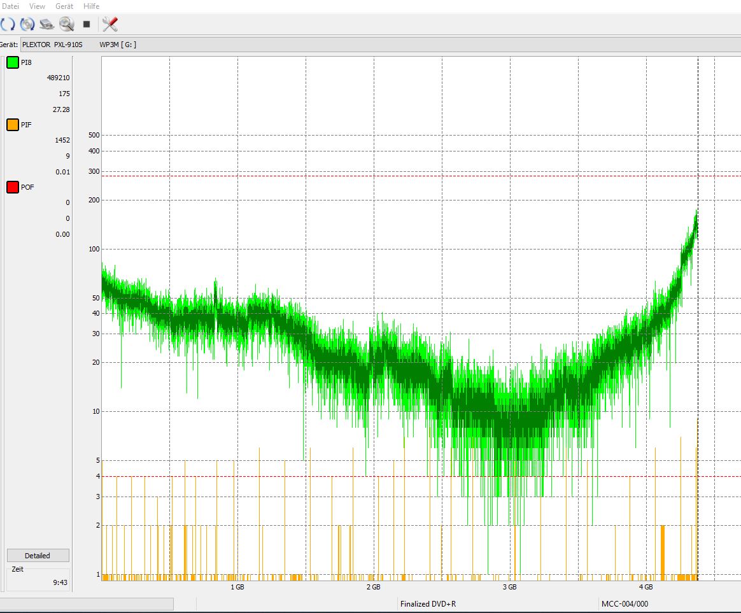Click the 500 y-axis label
This screenshot has height=613, width=741.
tap(94, 135)
